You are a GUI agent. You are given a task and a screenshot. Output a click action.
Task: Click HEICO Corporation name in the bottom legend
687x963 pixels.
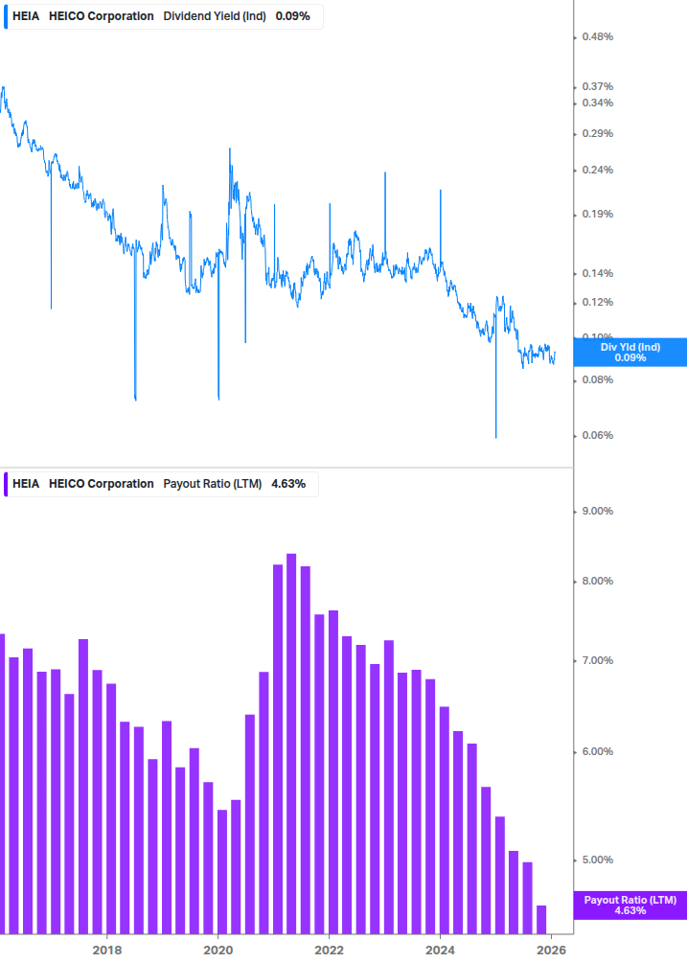[101, 484]
